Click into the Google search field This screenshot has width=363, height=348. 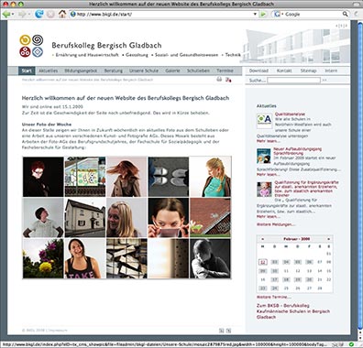(313, 14)
